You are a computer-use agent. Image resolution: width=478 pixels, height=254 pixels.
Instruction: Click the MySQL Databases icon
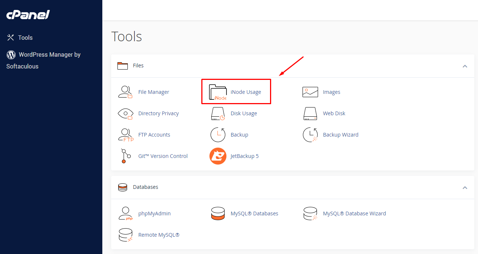(x=218, y=214)
